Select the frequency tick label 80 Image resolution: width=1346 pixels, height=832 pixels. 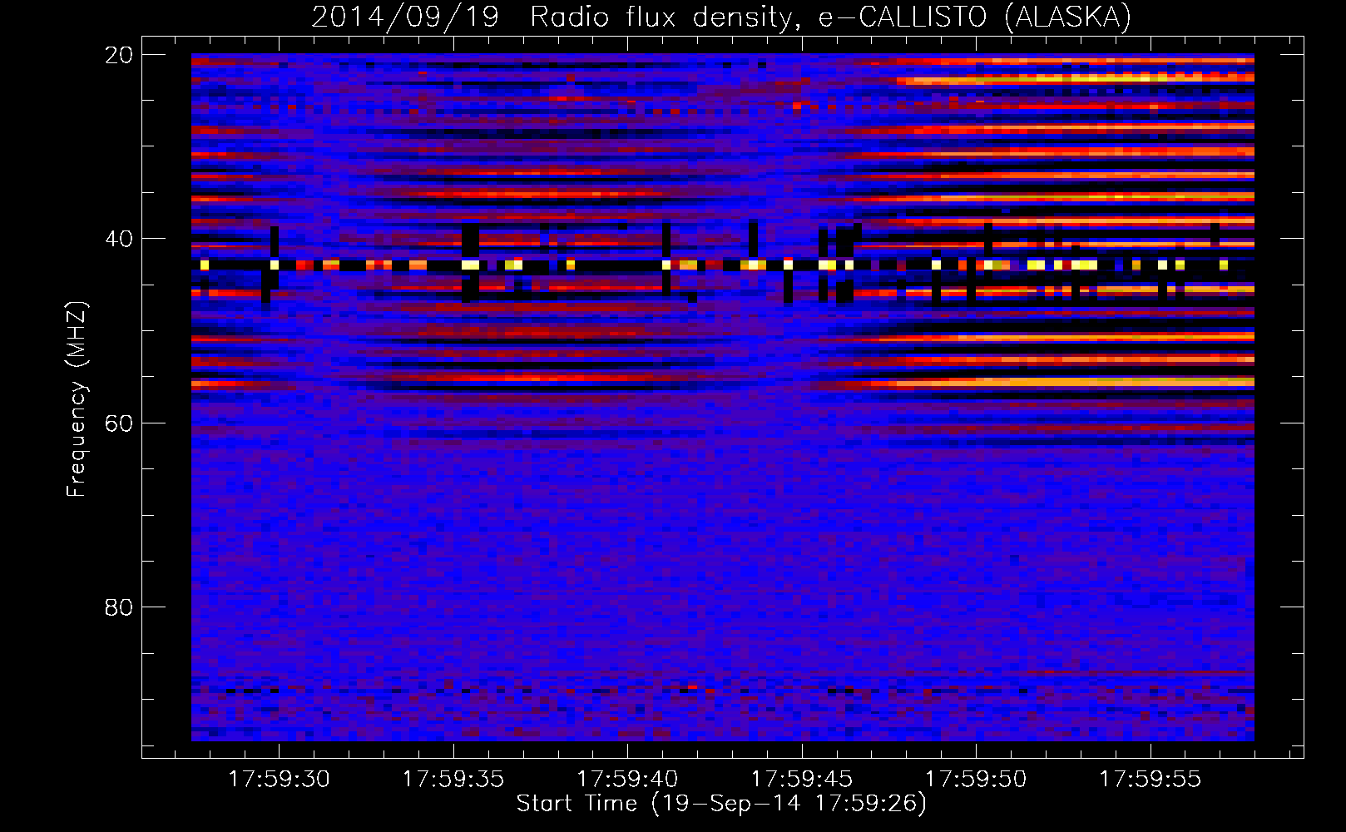click(119, 607)
